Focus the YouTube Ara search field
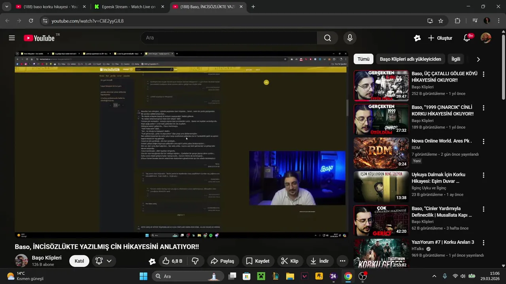Viewport: 506px width, 284px height. point(229,38)
